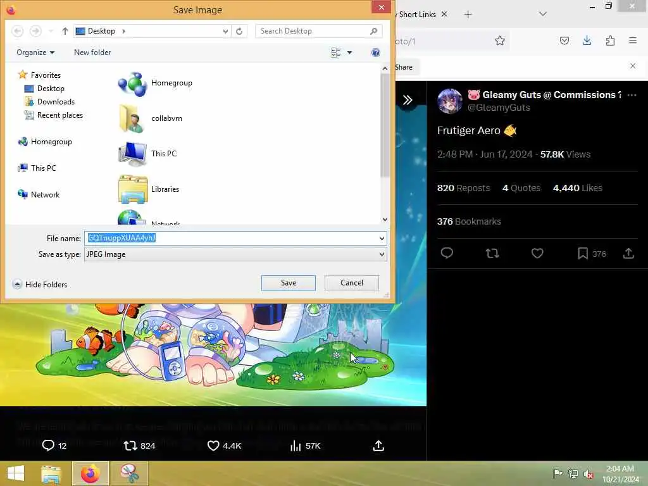
Task: Share the tweet from sidebar
Action: pyautogui.click(x=628, y=253)
